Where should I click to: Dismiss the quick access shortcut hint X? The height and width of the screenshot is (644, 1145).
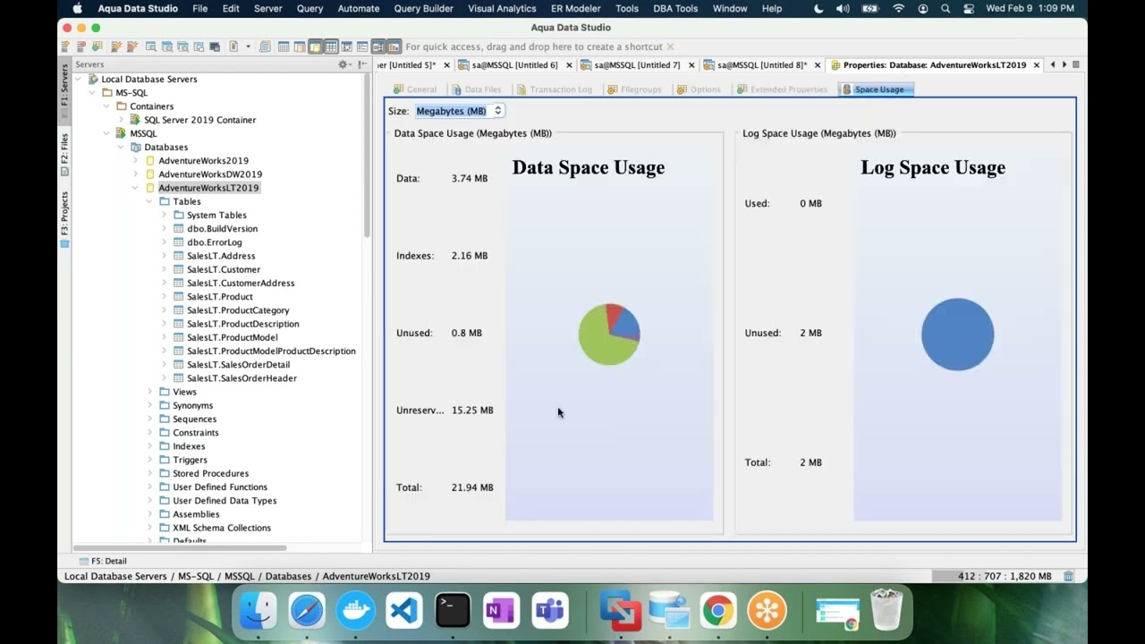[x=670, y=47]
